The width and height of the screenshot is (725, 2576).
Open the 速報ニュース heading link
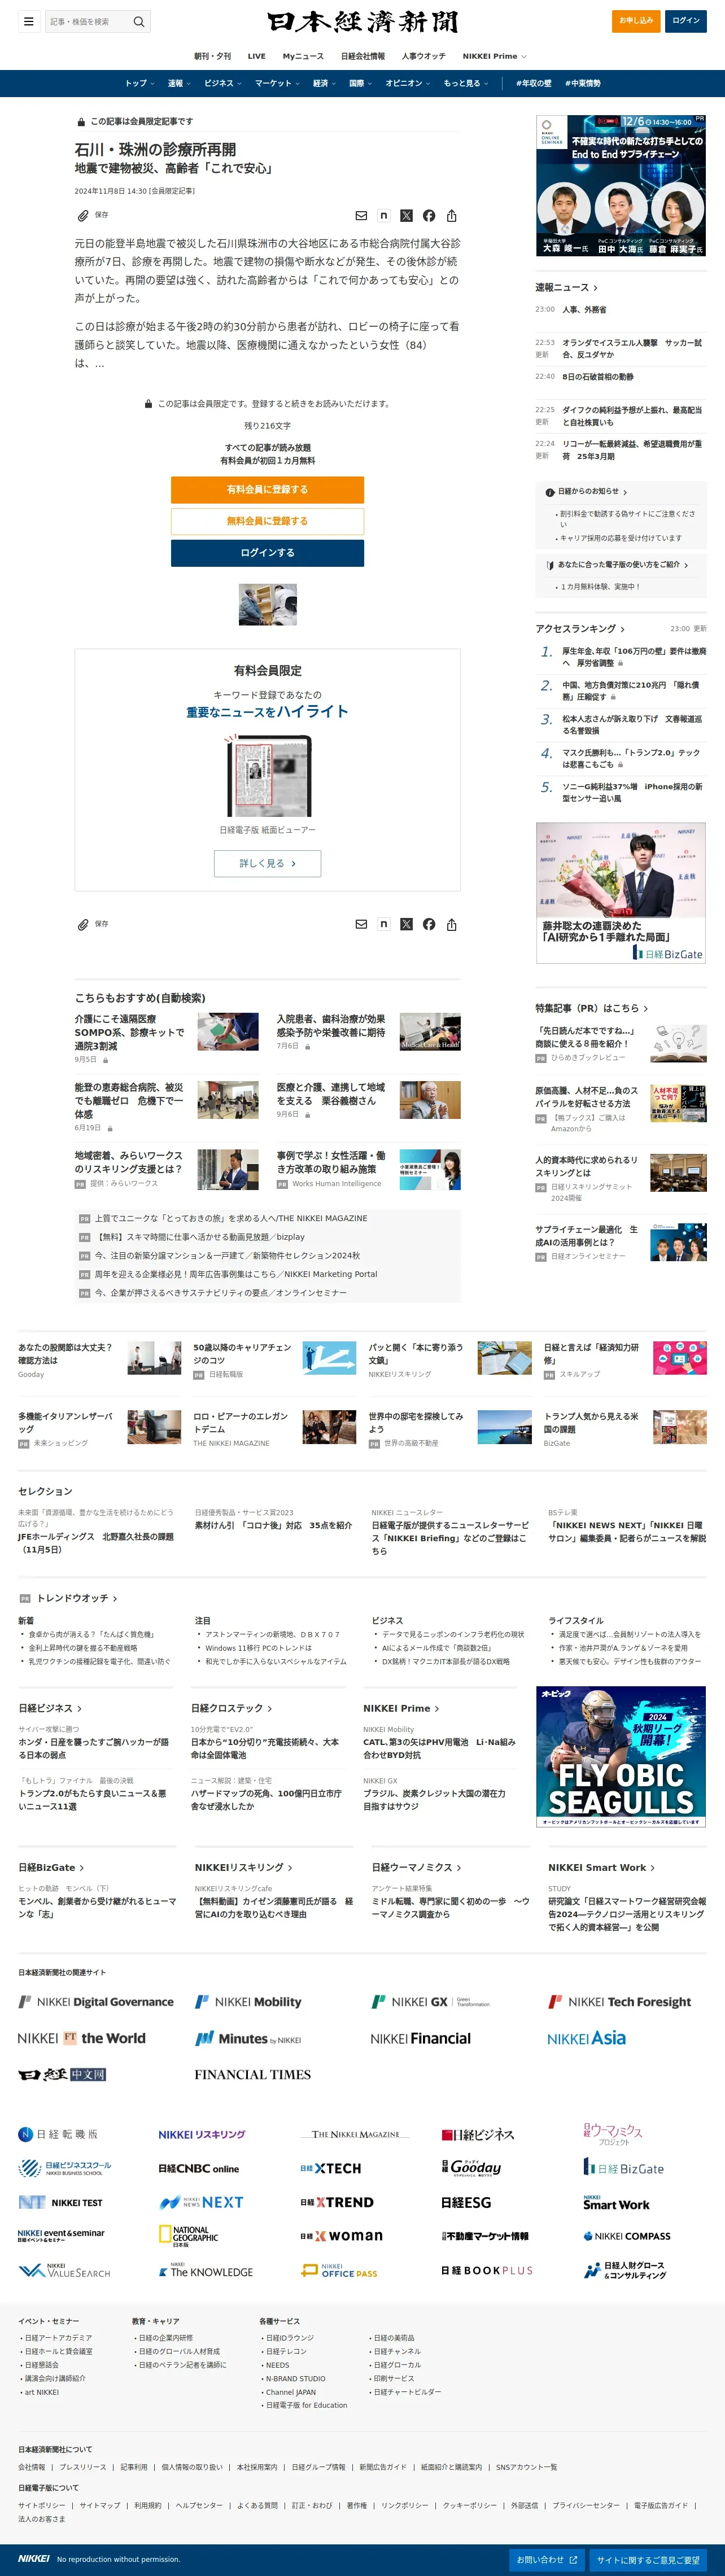coord(566,287)
